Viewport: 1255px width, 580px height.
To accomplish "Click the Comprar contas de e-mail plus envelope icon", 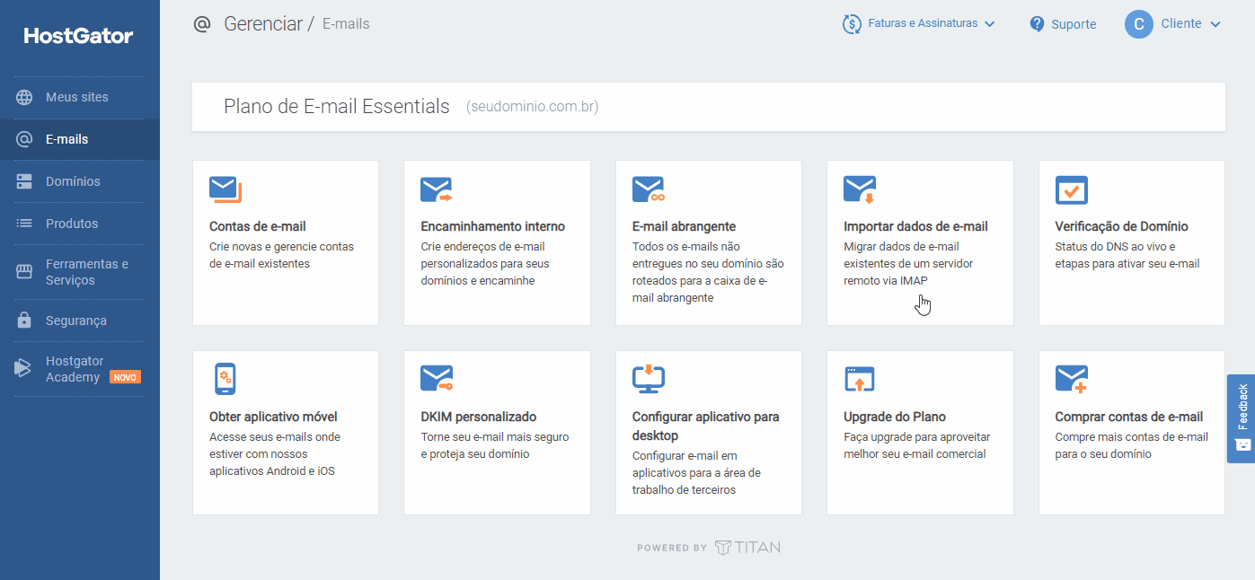I will click(x=1072, y=379).
